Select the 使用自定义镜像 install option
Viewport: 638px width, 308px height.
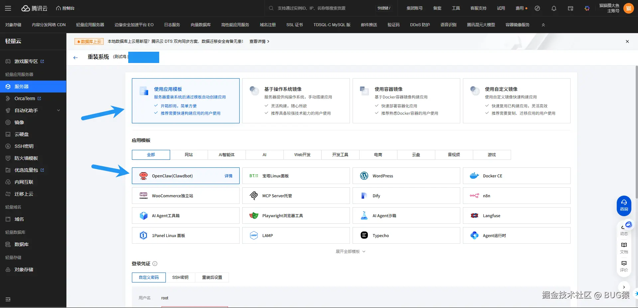[x=516, y=100]
